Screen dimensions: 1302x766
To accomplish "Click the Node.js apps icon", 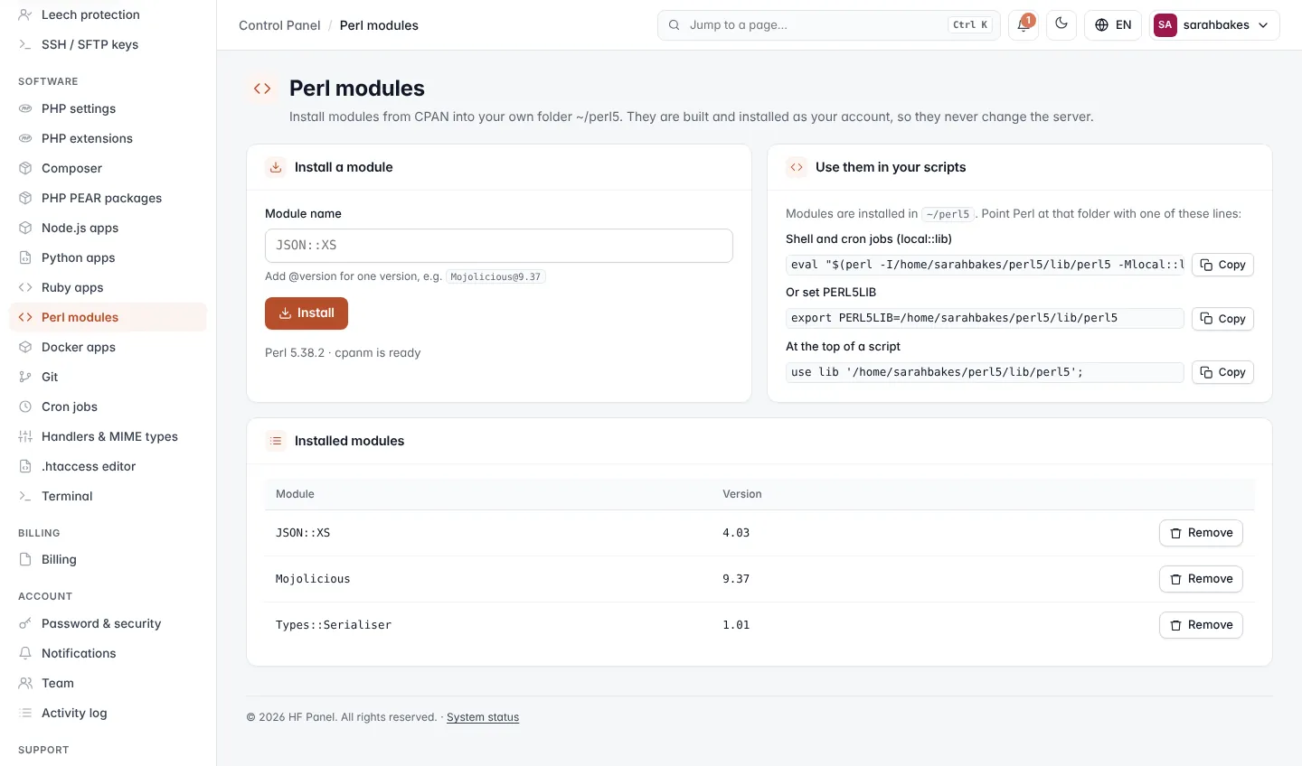I will point(25,228).
